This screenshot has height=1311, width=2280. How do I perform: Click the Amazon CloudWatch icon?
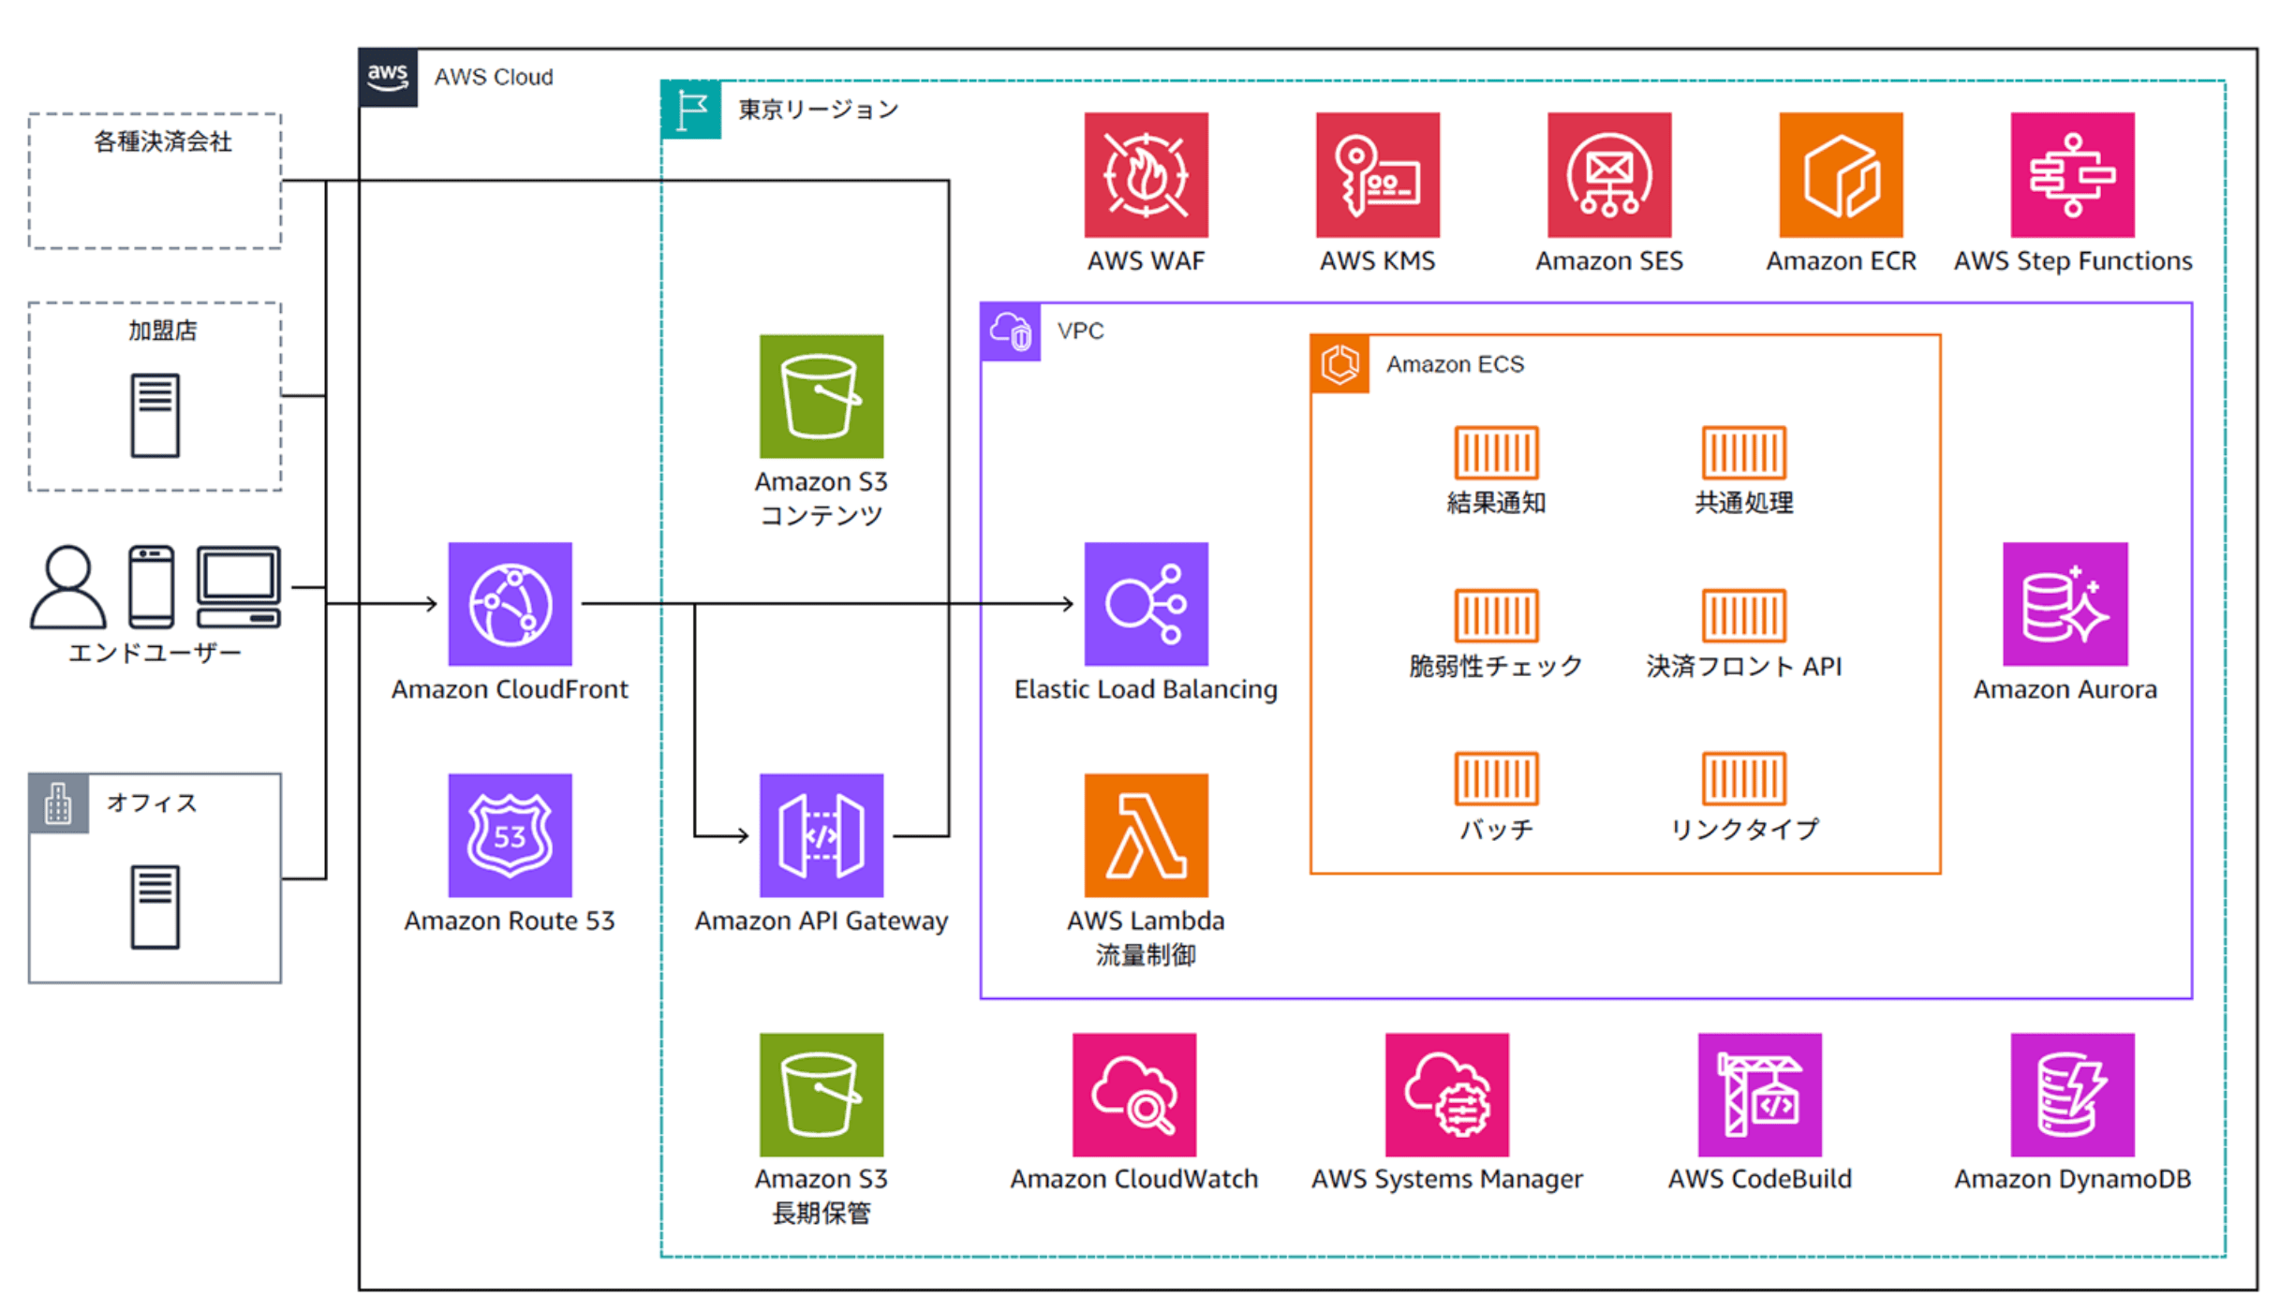pos(1133,1095)
